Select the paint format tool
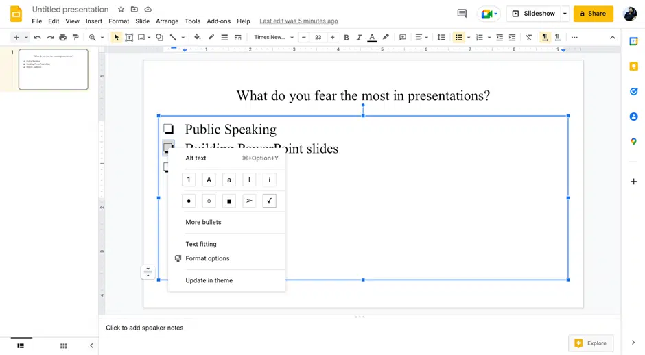Viewport: 645px width, 355px height. (x=75, y=38)
